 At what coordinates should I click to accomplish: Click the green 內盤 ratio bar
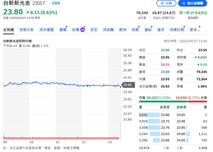pyautogui.click(x=163, y=101)
